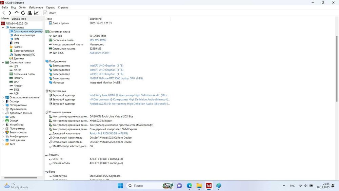Image resolution: width=339 pixels, height=191 pixels.
Task: Open the Отчёт menu in menu bar
Action: click(22, 7)
